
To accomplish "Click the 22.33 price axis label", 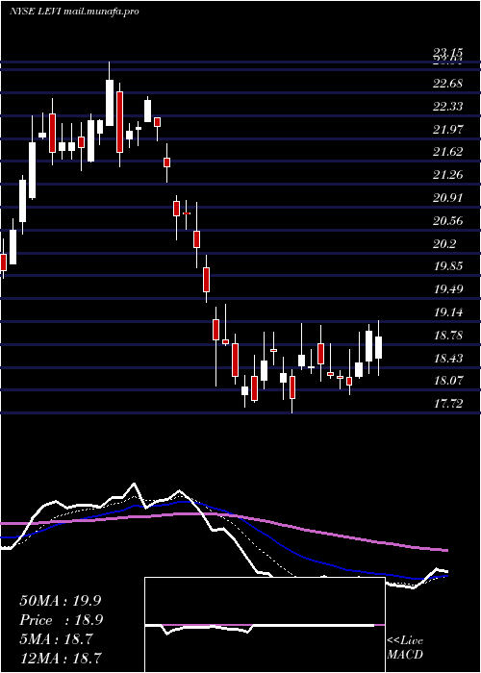I will 448,106.
